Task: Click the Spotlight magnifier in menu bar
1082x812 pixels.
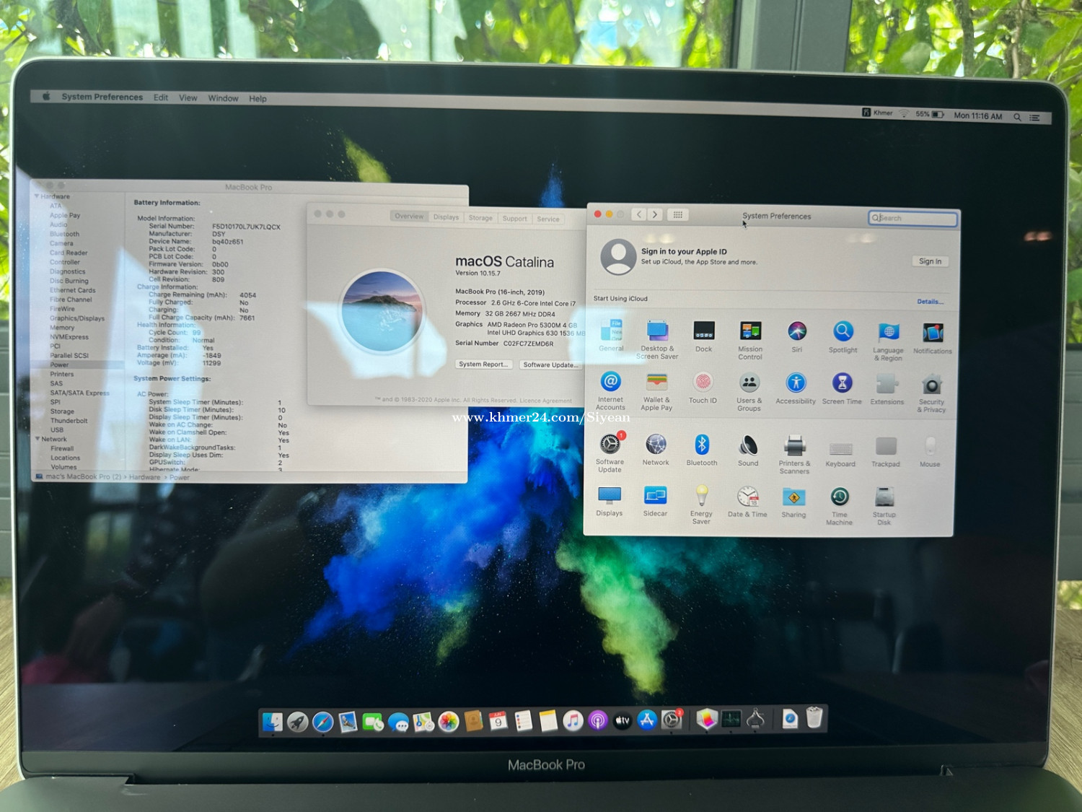Action: click(1017, 117)
